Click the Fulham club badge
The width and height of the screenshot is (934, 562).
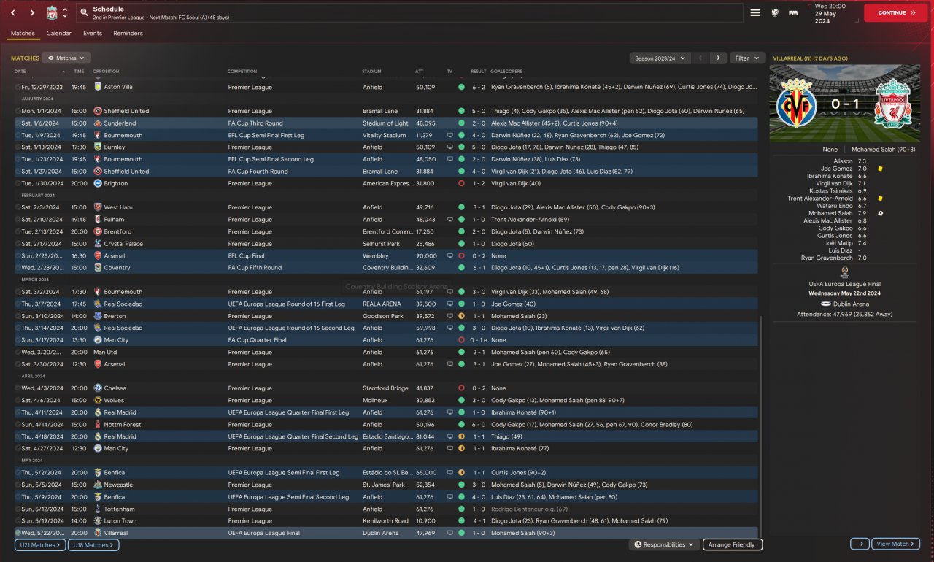click(98, 220)
